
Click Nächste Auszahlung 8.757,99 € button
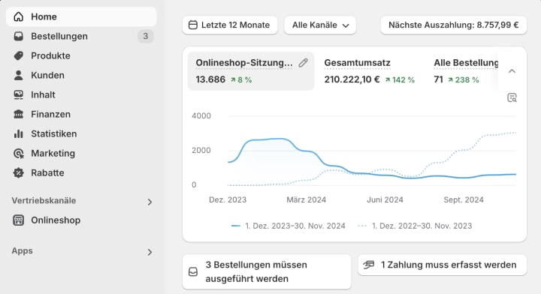(454, 25)
